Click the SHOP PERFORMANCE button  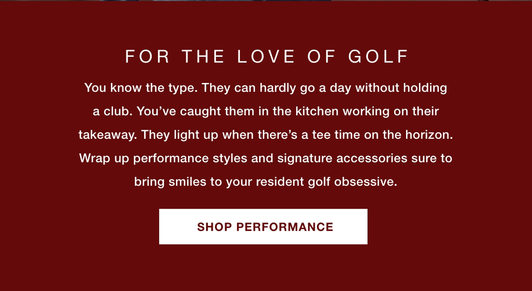click(263, 226)
